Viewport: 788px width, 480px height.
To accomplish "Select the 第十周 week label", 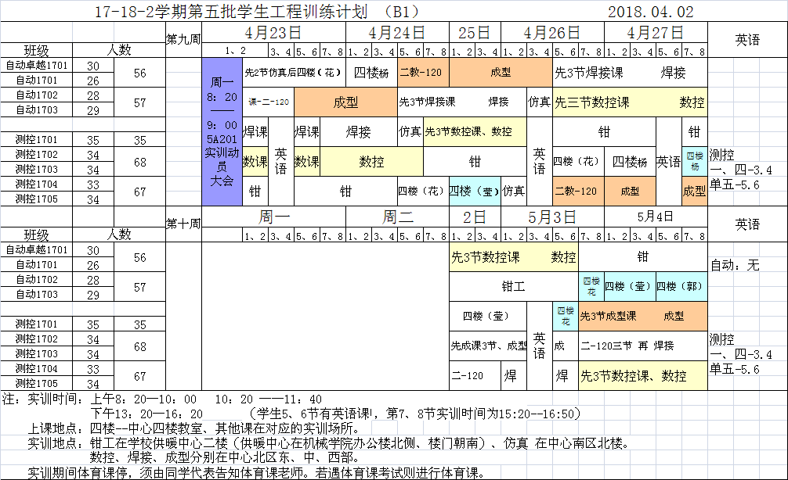I will (183, 224).
